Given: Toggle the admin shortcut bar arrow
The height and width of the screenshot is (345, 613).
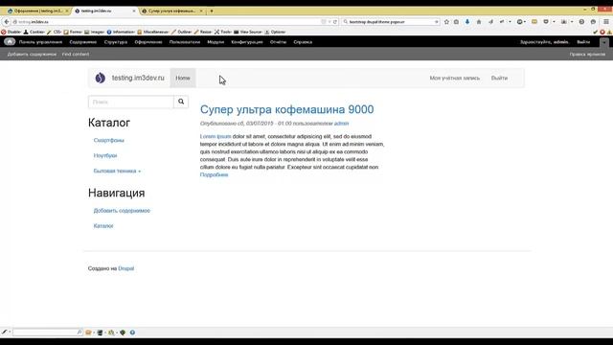Looking at the screenshot, I should [604, 42].
